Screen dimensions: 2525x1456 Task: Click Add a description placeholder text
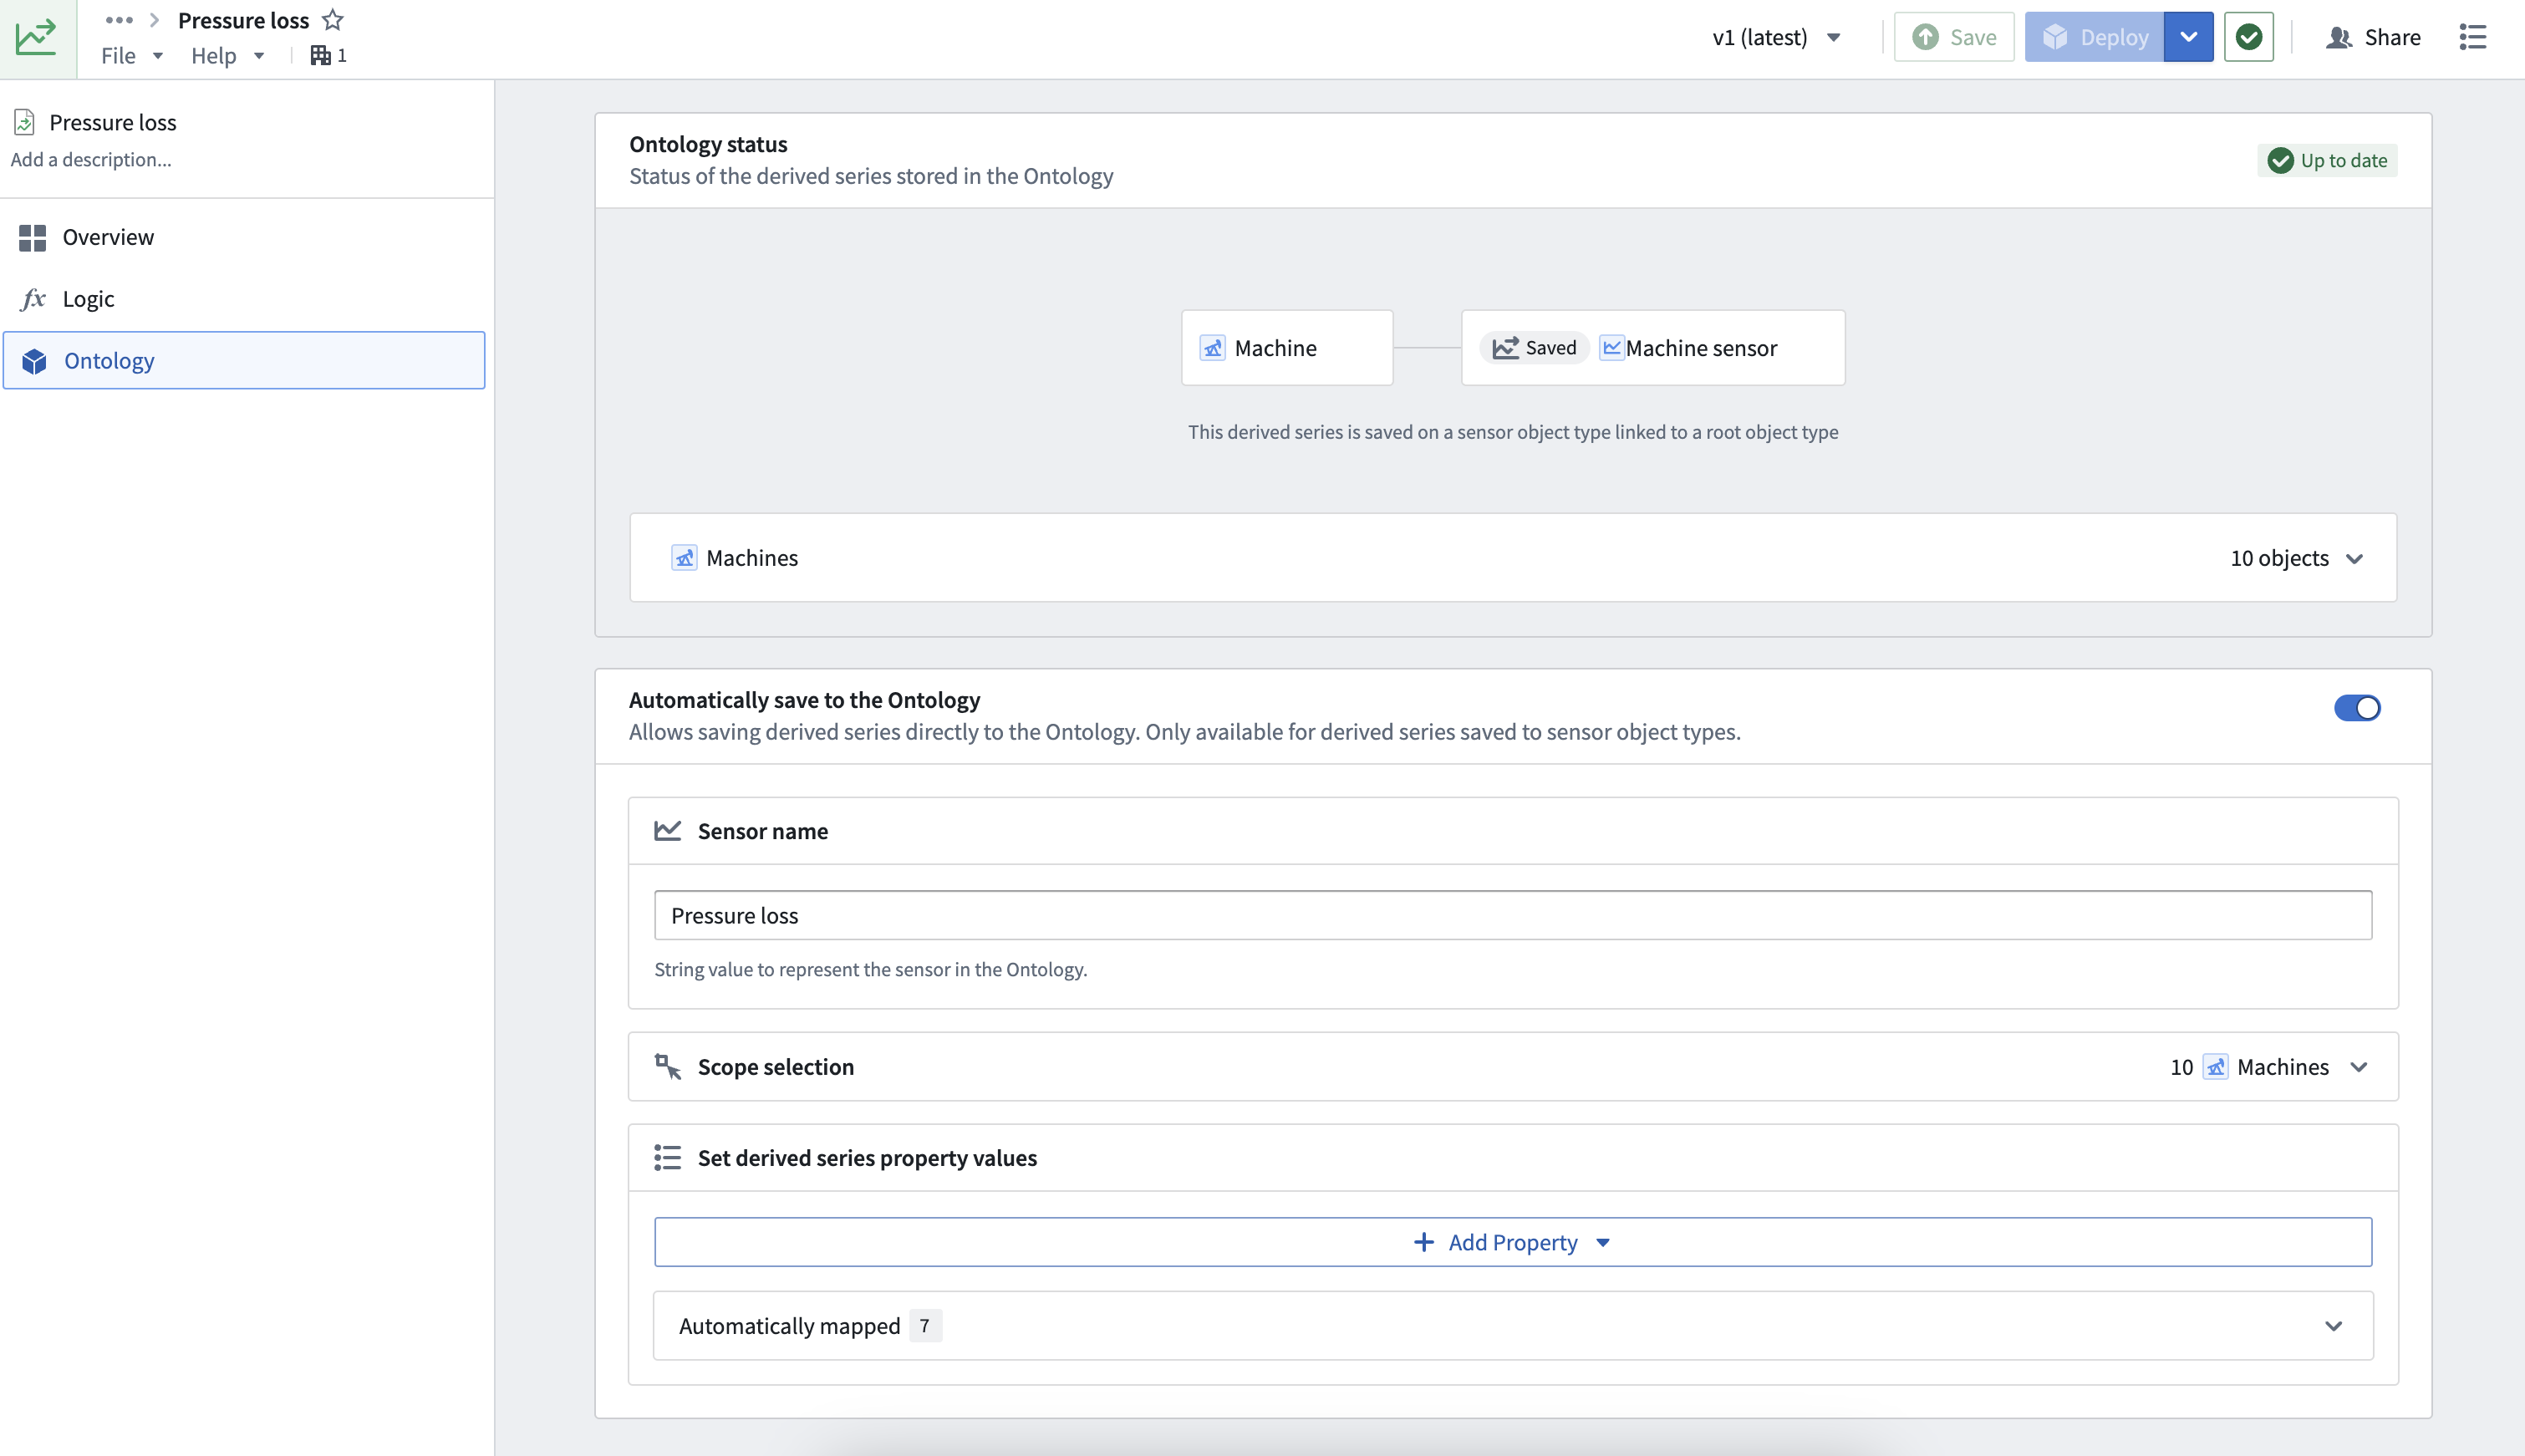click(91, 159)
